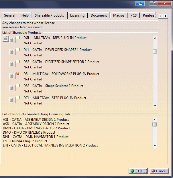Show previous tabs with left arrow

tap(161, 16)
